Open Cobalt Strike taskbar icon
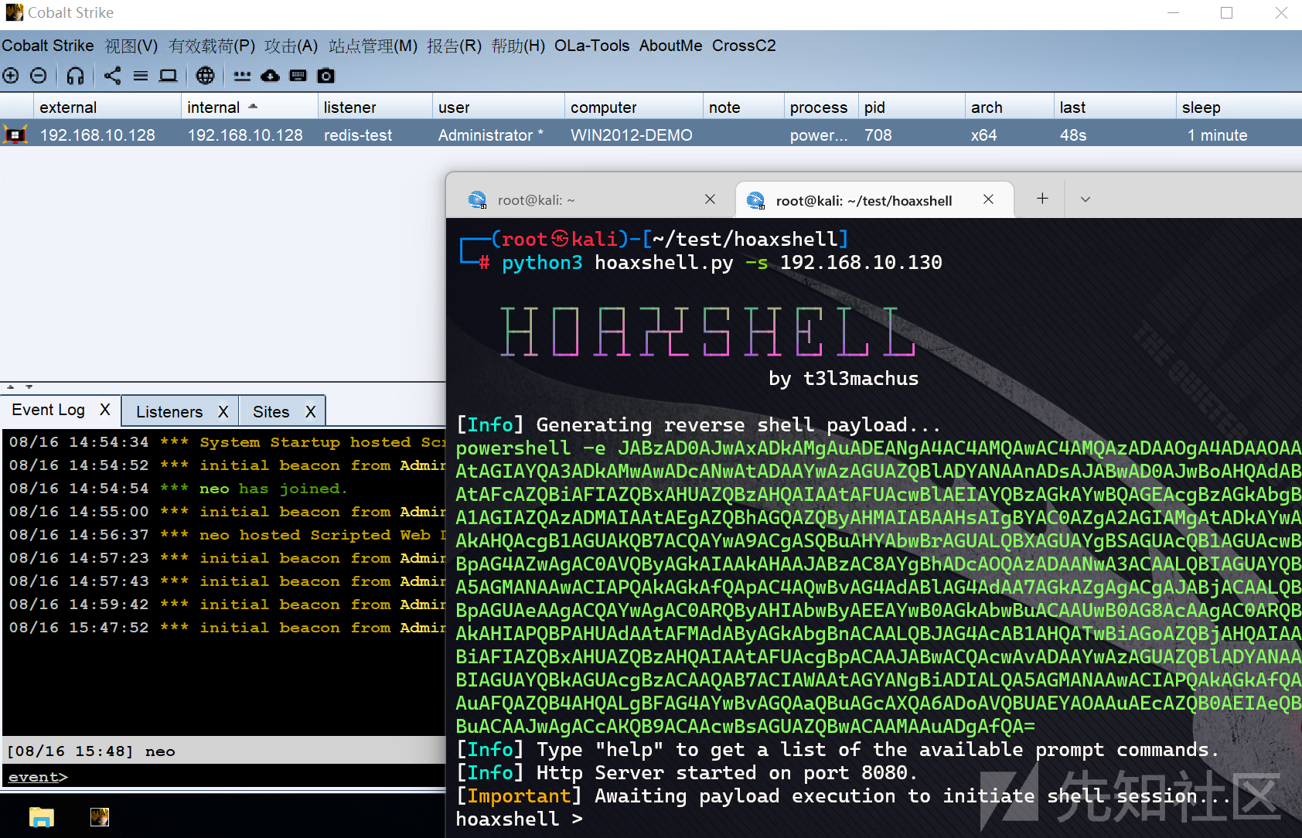The image size is (1302, 838). 100,817
